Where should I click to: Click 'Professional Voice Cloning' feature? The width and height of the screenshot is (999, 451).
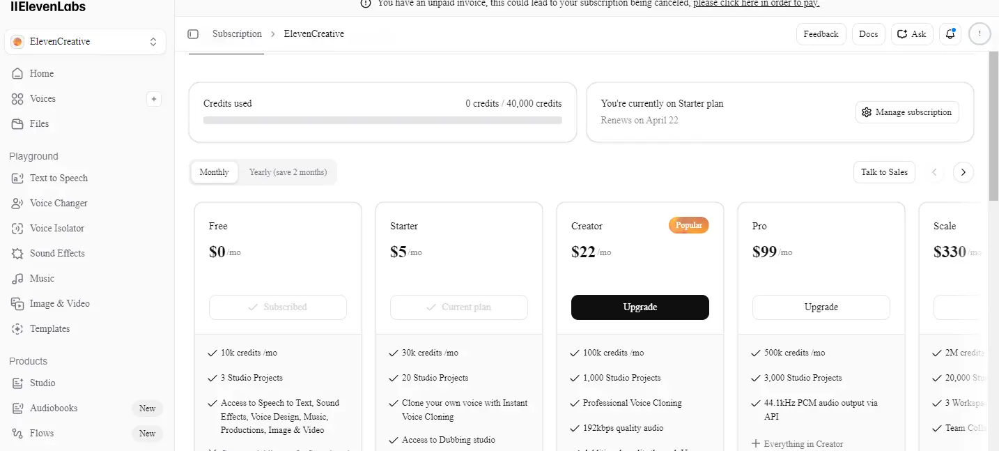tap(633, 403)
